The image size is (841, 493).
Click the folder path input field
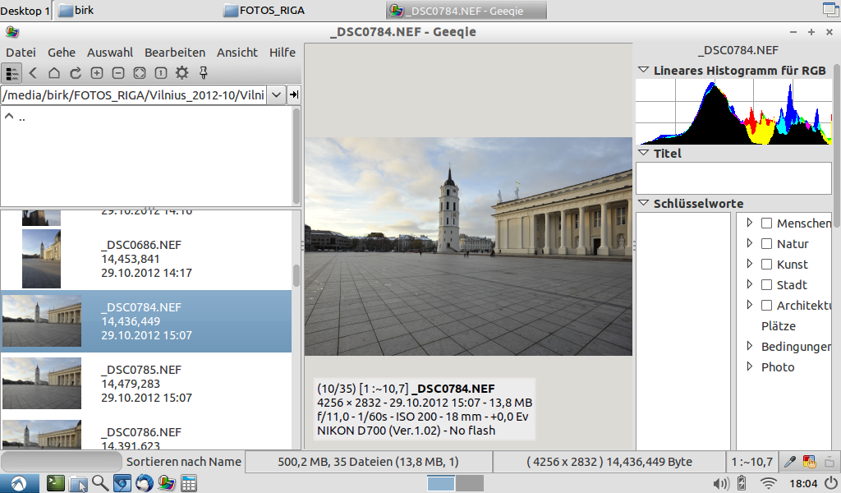pos(134,95)
